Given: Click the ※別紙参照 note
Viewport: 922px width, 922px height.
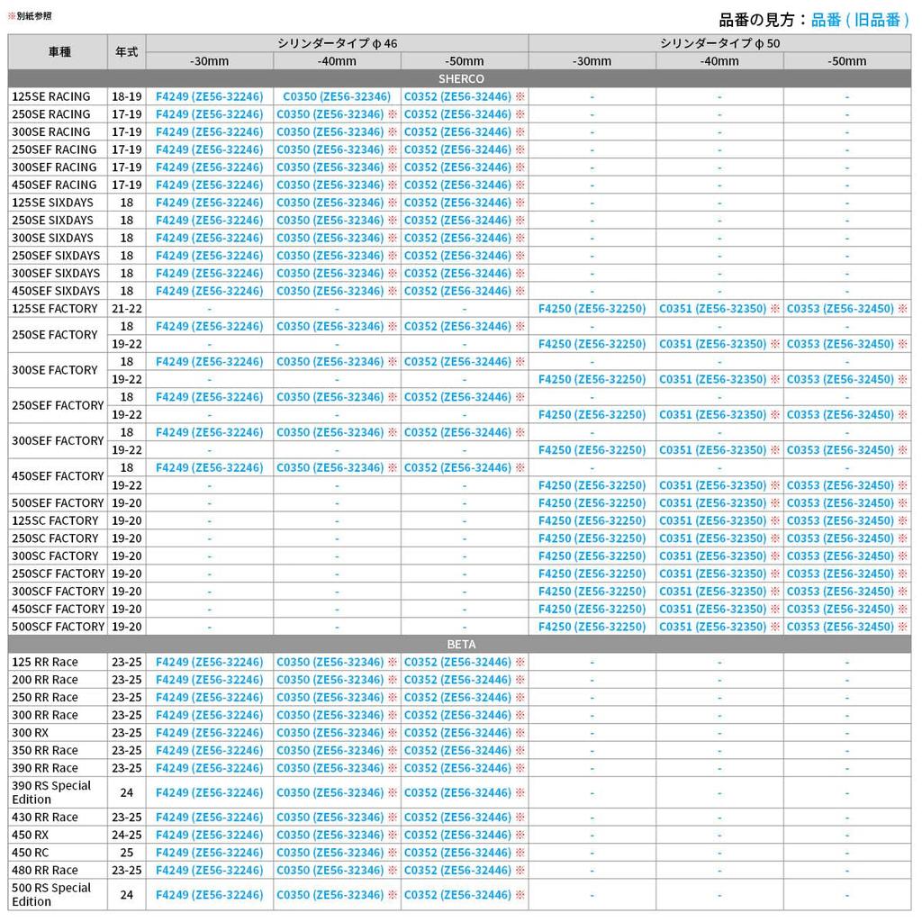Looking at the screenshot, I should [30, 16].
